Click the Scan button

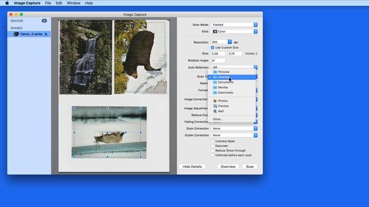click(250, 166)
